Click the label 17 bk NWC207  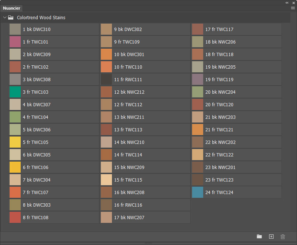129,217
